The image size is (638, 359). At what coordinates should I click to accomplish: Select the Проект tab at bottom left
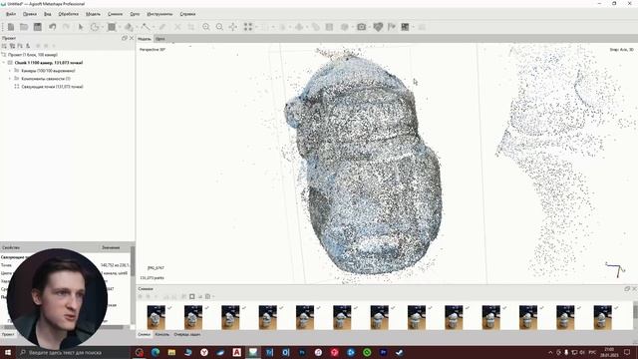(8, 334)
